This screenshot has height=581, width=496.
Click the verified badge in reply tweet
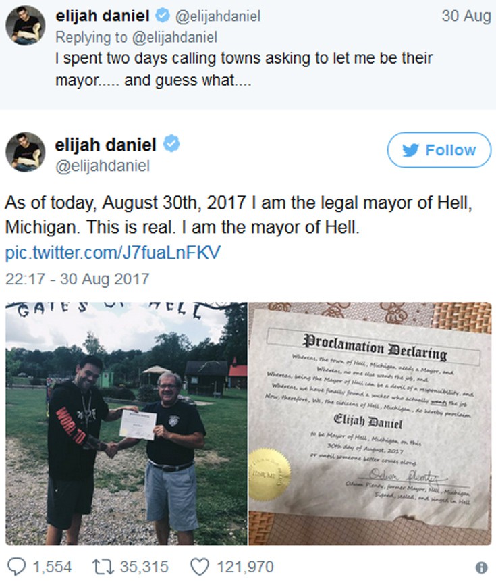tap(162, 16)
